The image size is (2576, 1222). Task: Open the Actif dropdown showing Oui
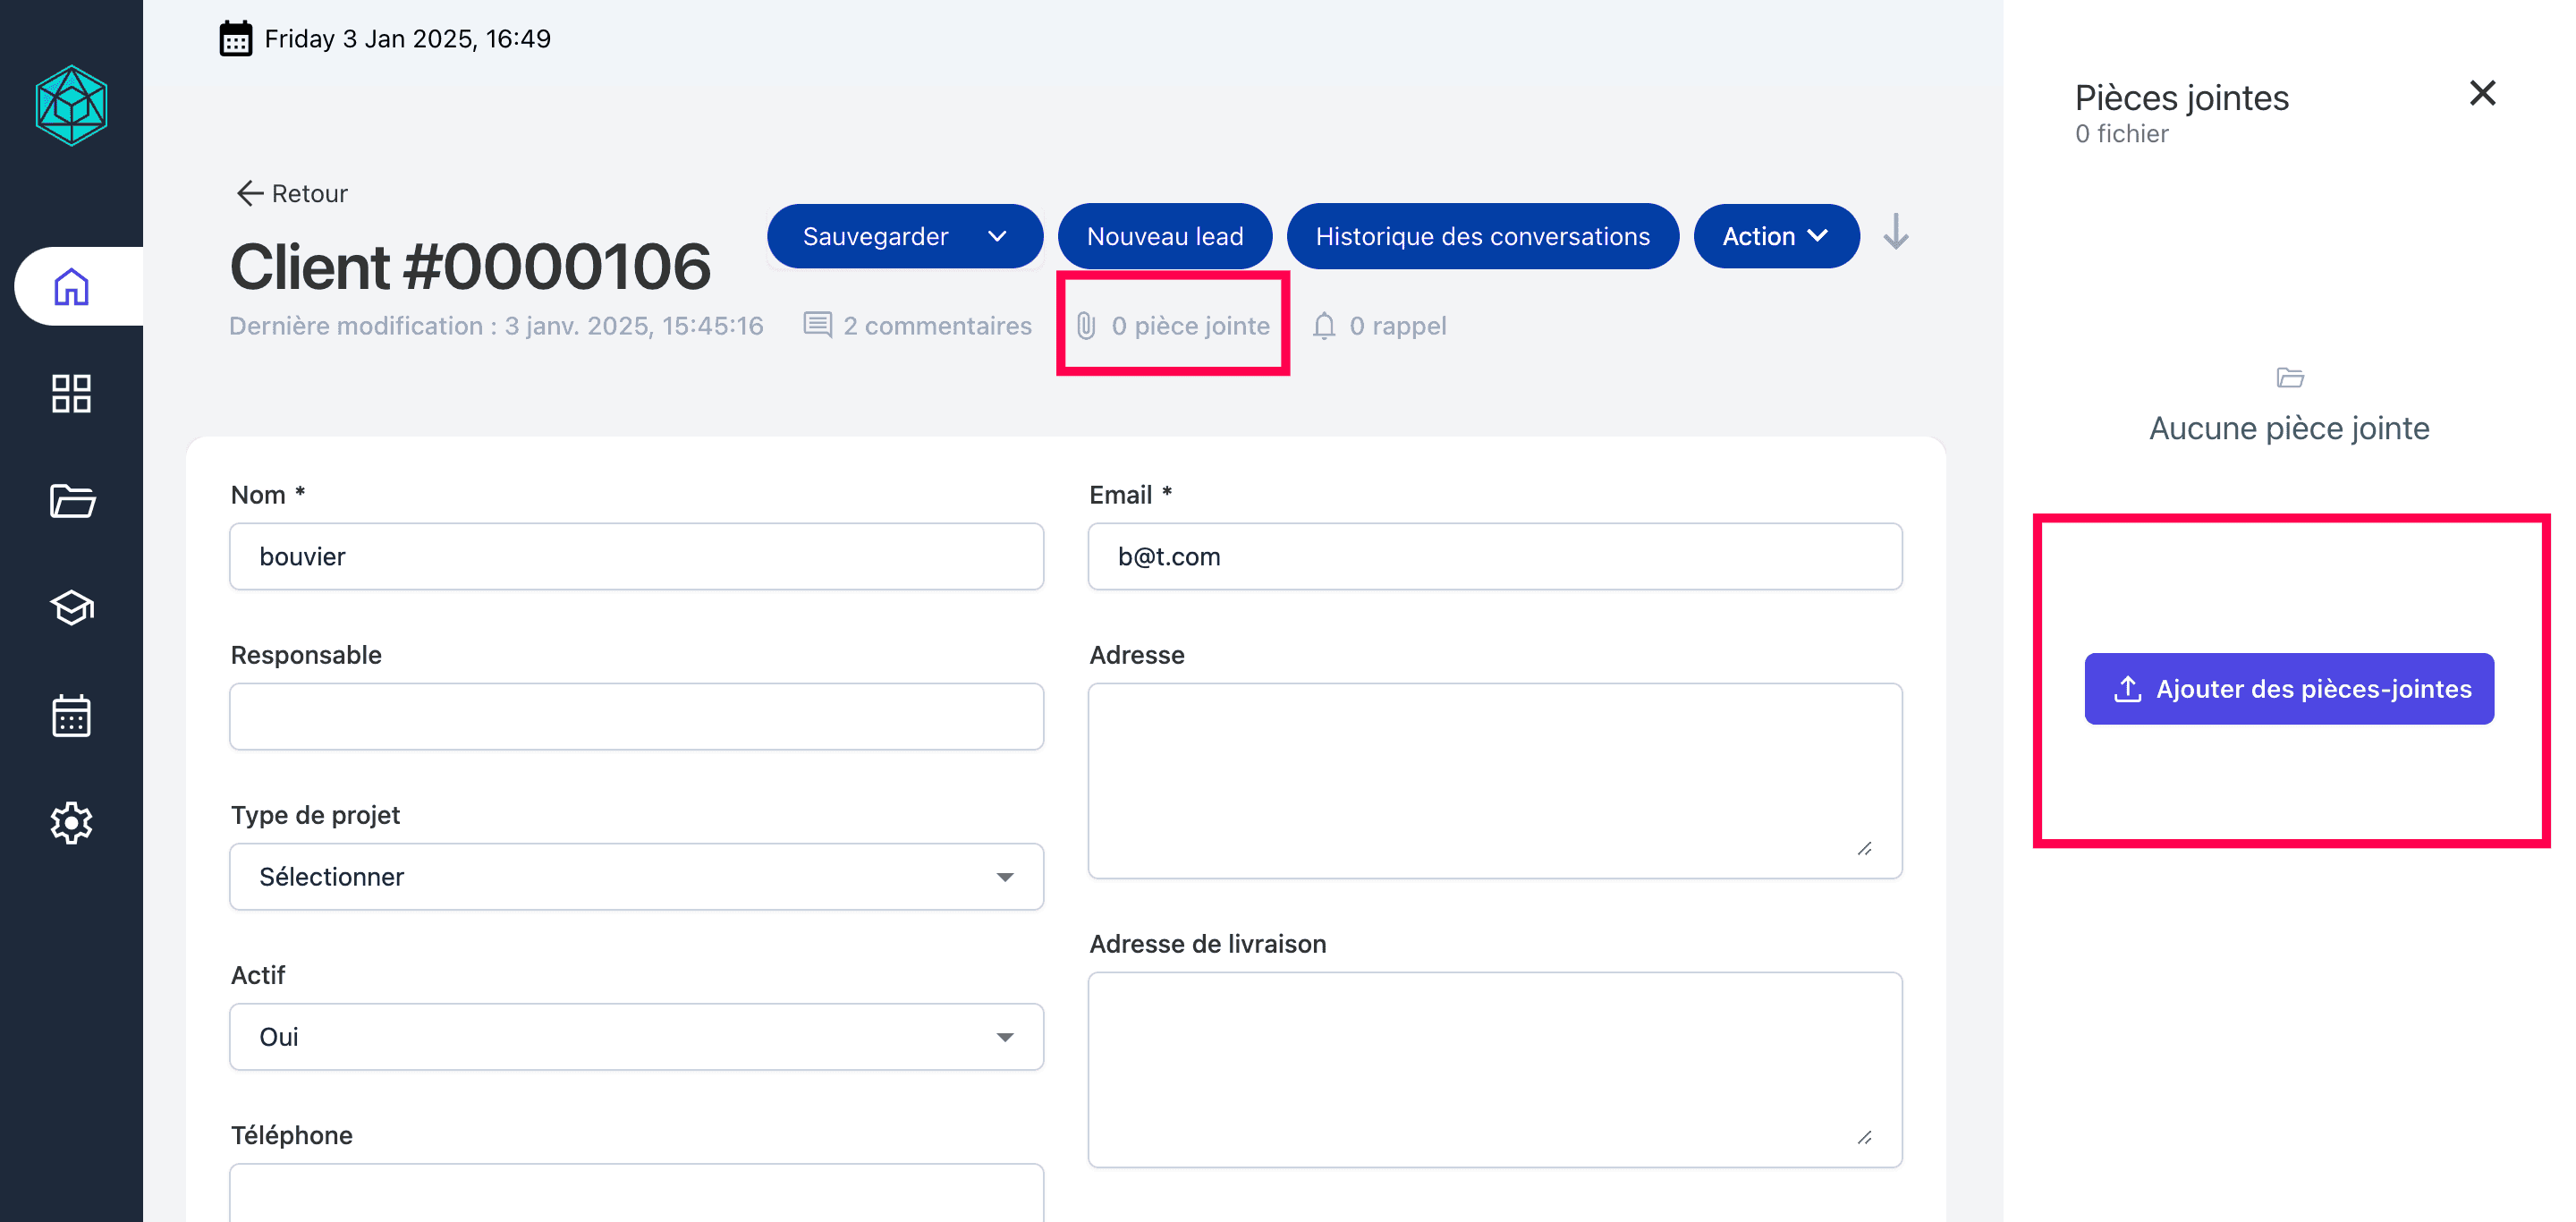(636, 1037)
